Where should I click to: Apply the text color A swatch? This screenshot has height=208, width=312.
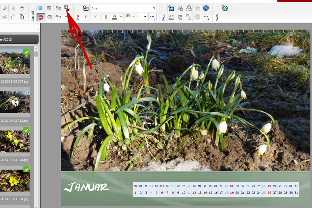tap(115, 17)
